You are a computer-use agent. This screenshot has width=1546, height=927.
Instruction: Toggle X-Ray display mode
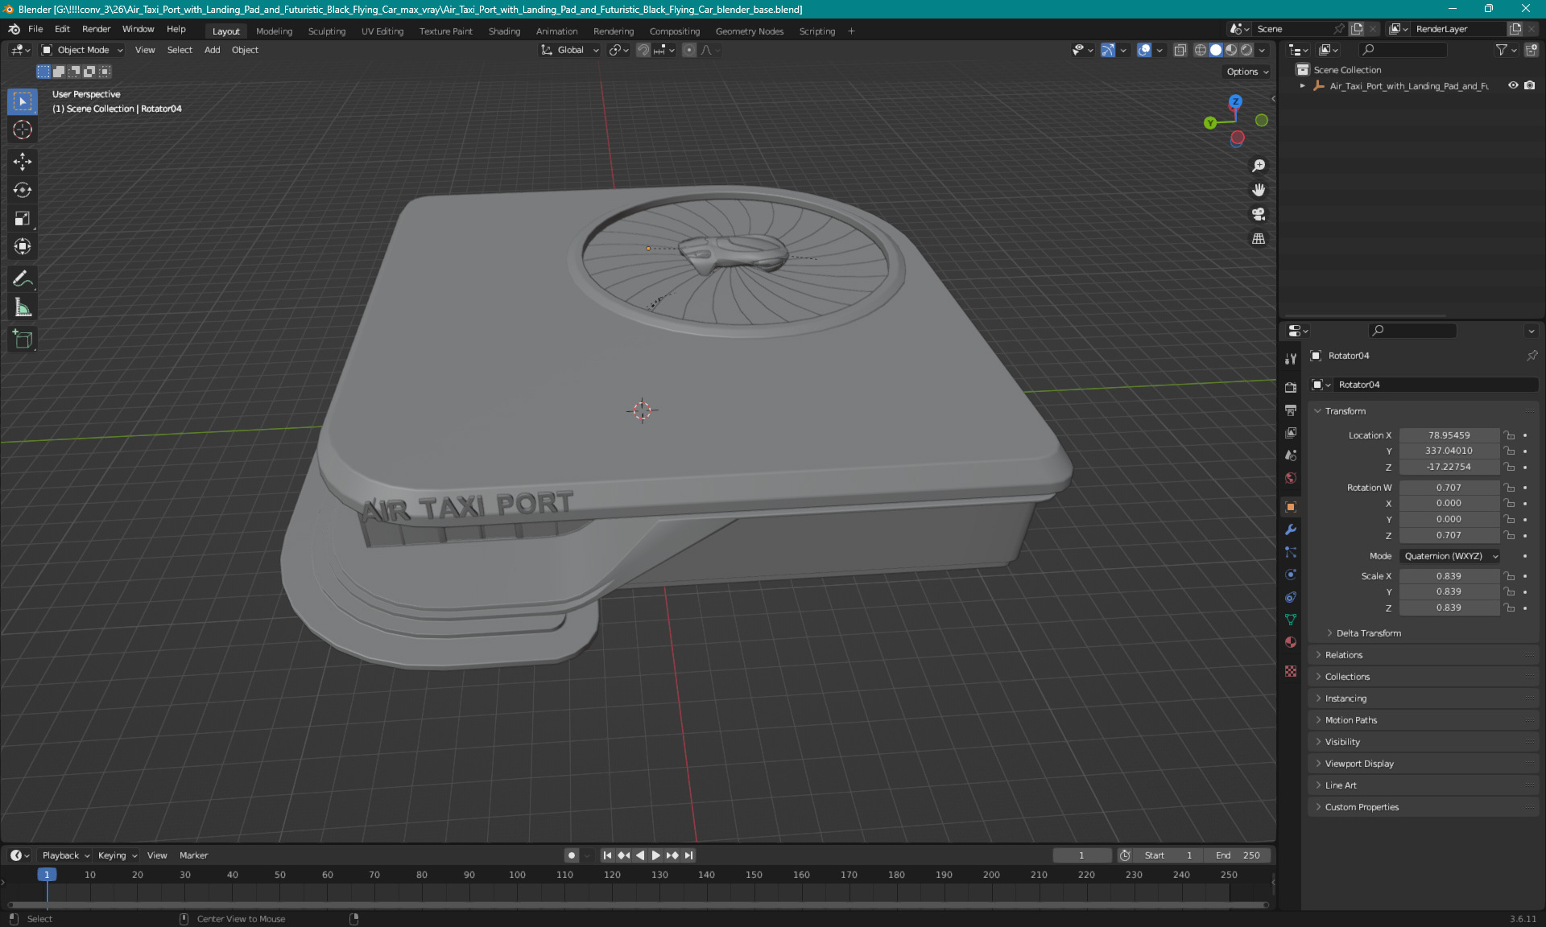(1180, 50)
